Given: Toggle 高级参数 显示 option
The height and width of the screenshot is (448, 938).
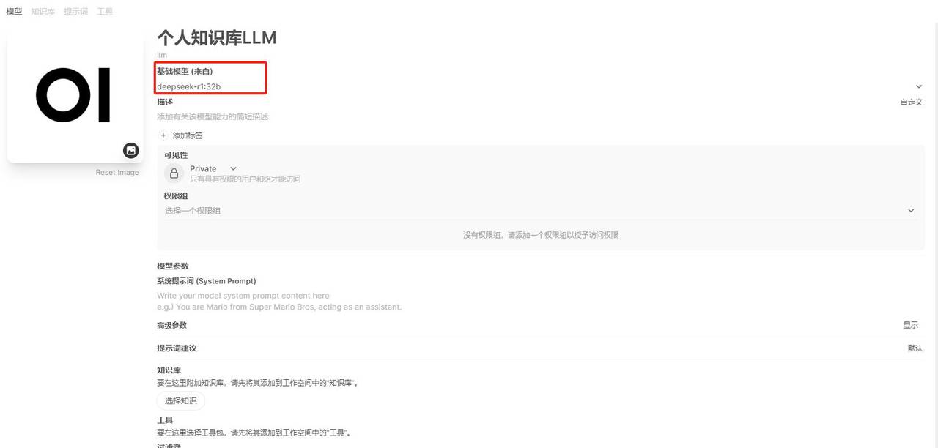Looking at the screenshot, I should (910, 325).
